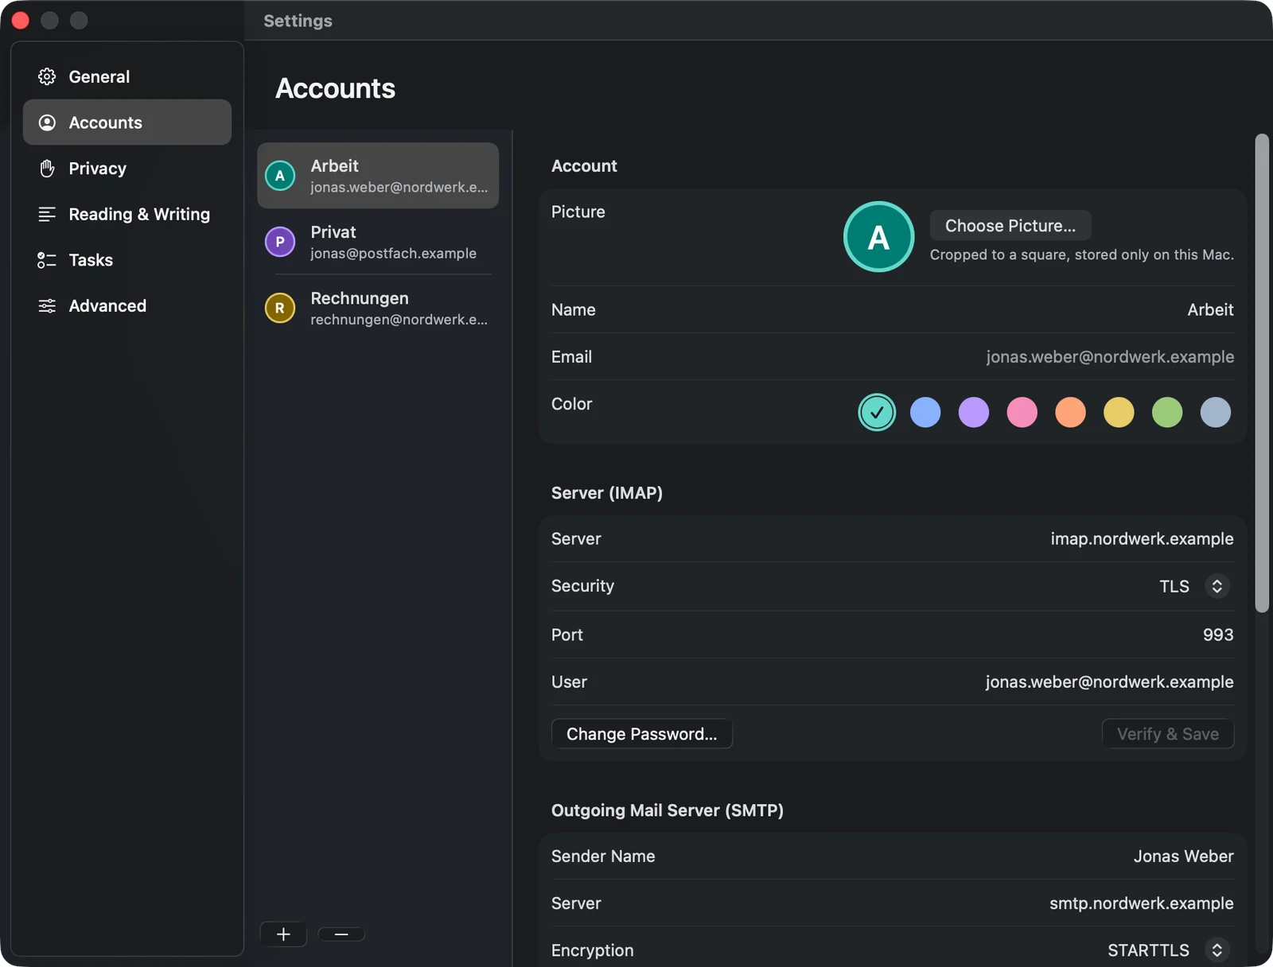Viewport: 1273px width, 967px height.
Task: Open the Advanced settings section
Action: tap(127, 306)
